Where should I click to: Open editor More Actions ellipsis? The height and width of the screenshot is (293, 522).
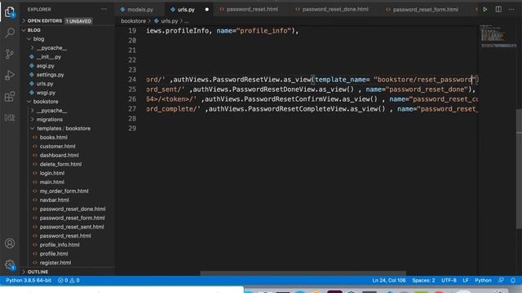coord(511,9)
